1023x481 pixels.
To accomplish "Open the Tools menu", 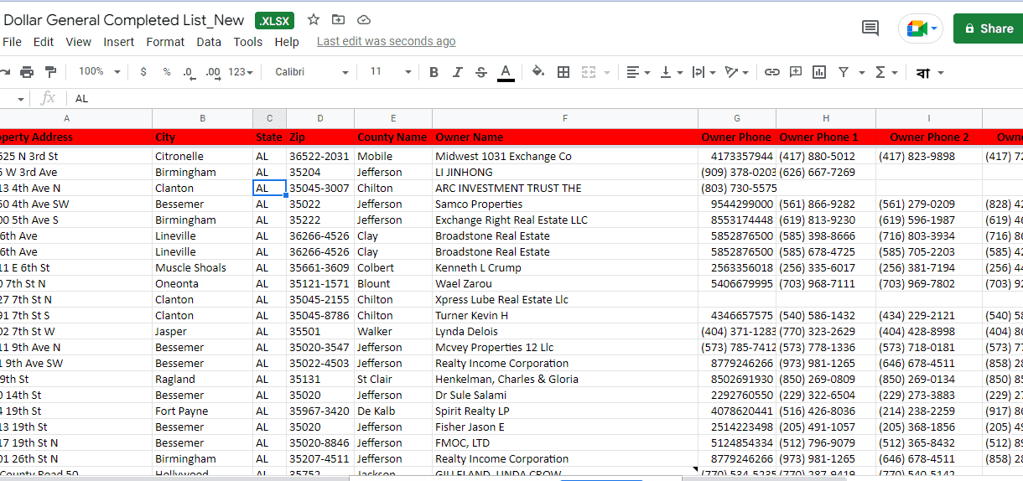I will tap(248, 42).
